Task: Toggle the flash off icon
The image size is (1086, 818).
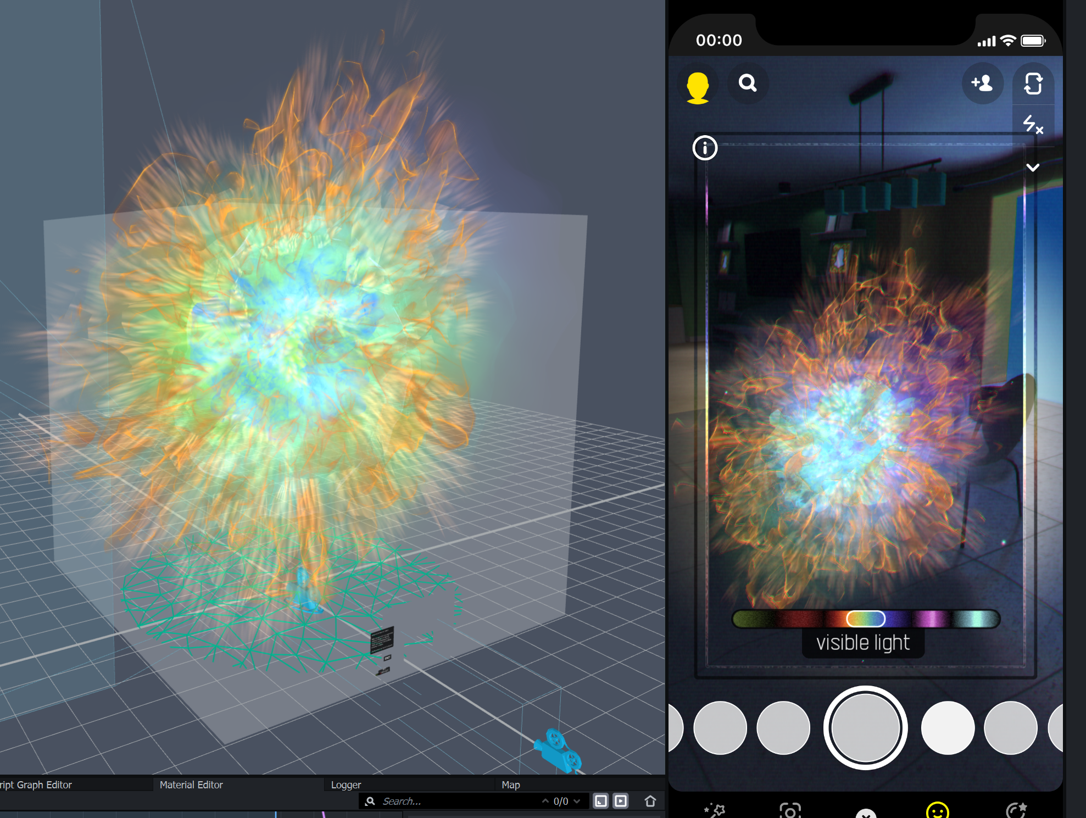Action: coord(1032,125)
